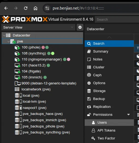The height and width of the screenshot is (143, 139).
Task: Click the pink tag dot on nginxproxymanager
Action: coord(69,59)
